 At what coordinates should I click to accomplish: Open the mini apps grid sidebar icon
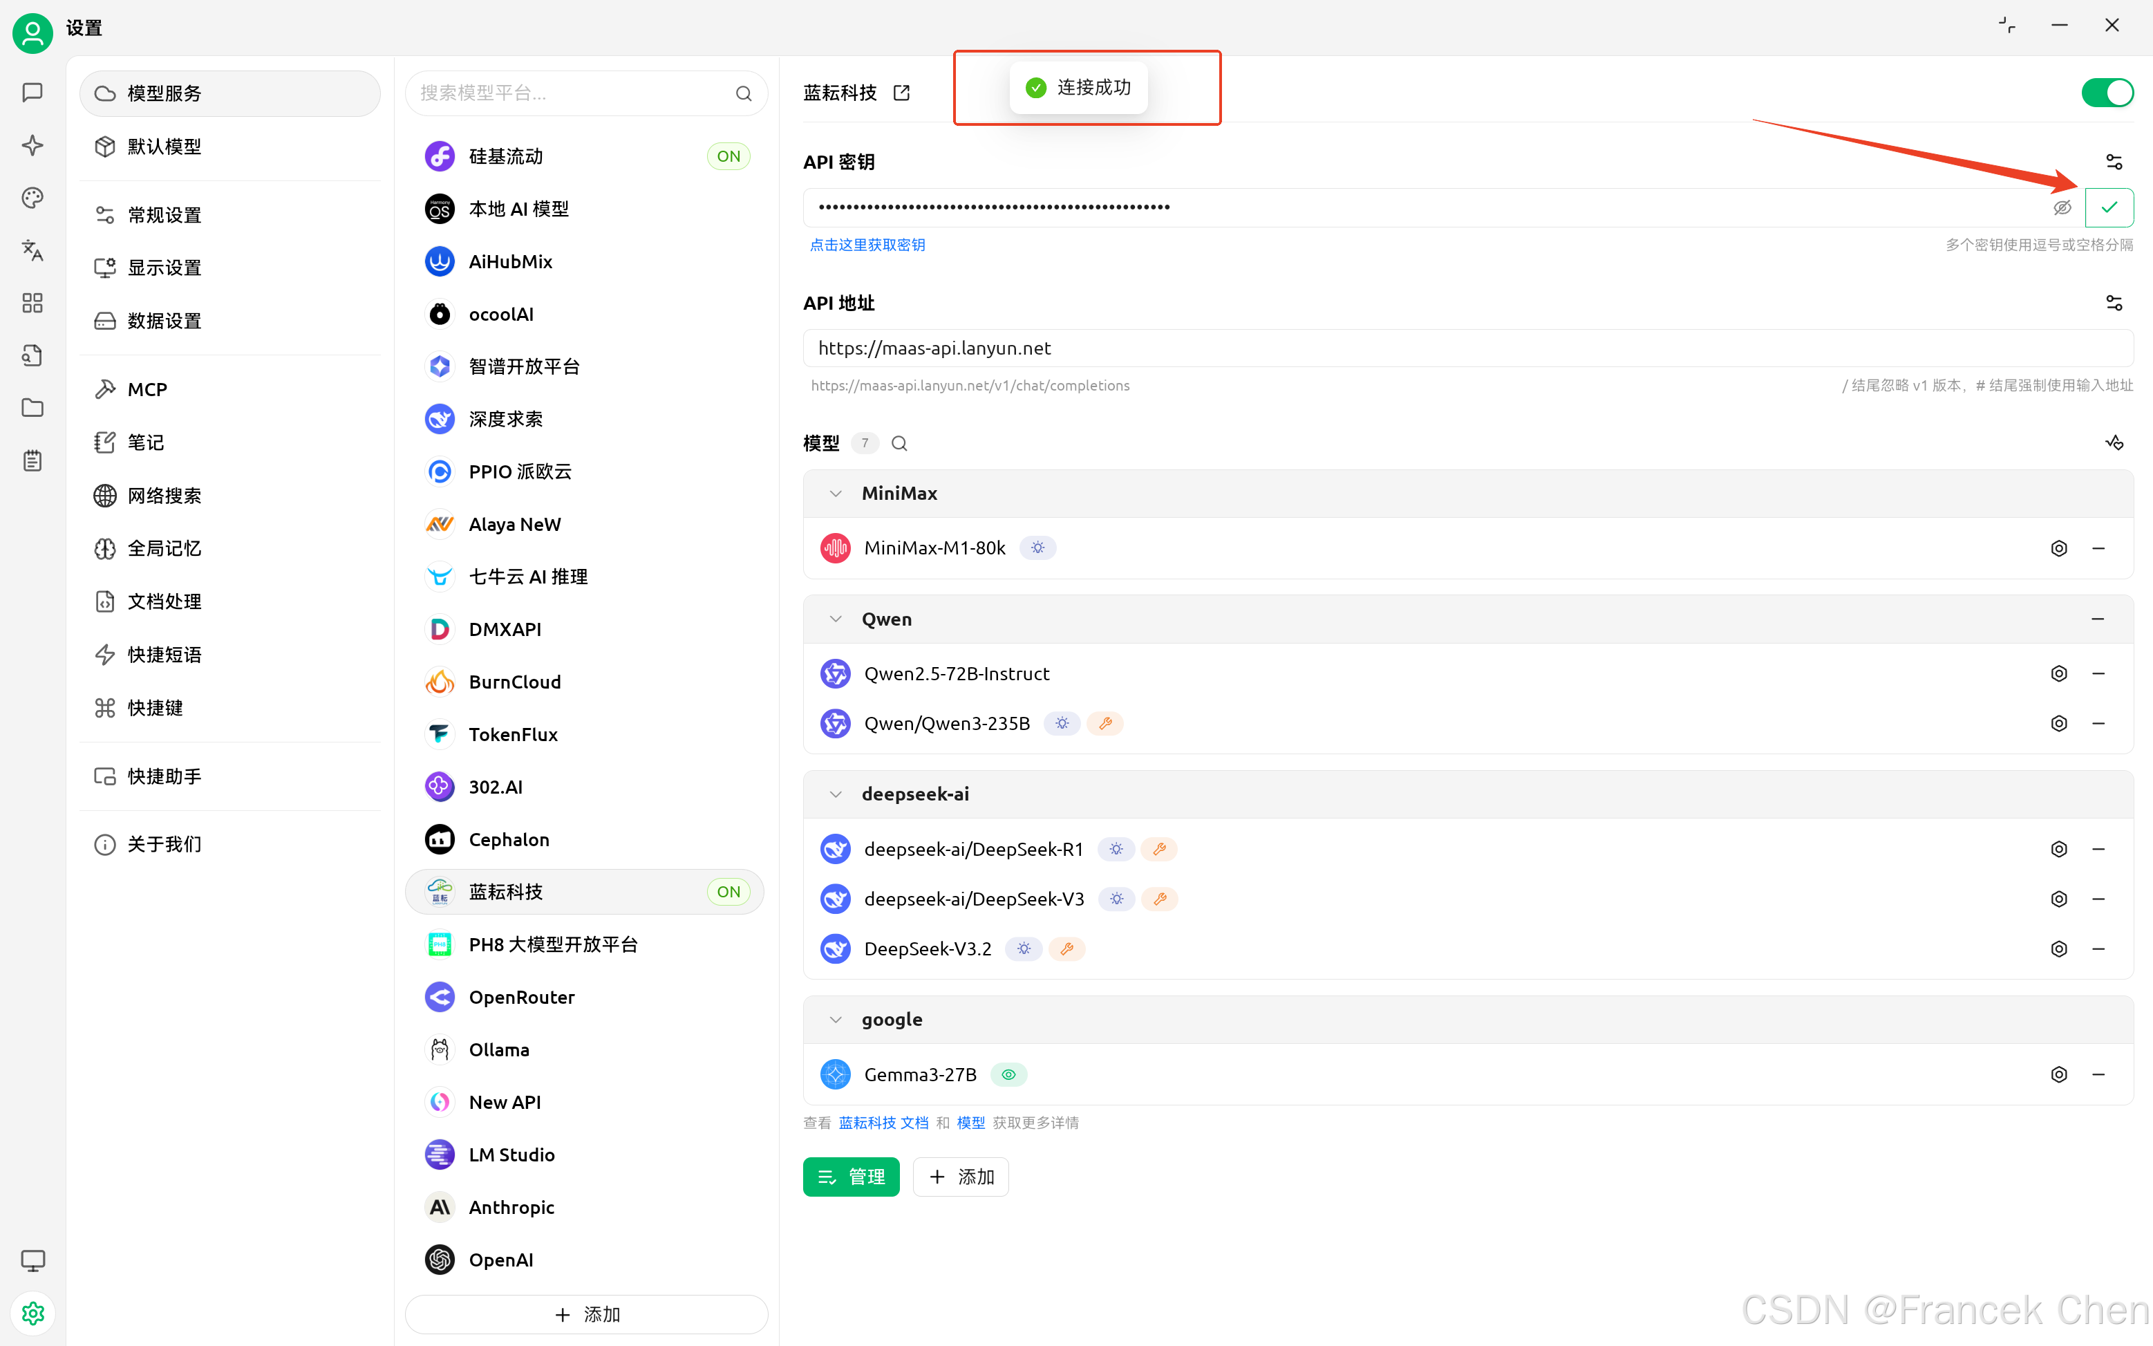(x=33, y=303)
